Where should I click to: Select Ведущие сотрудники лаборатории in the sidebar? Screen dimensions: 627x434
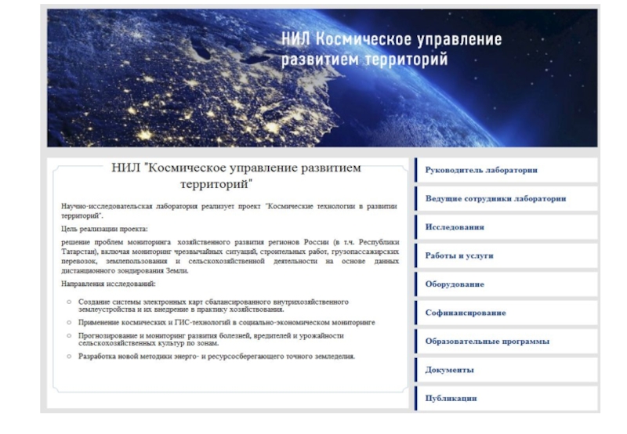pos(495,199)
